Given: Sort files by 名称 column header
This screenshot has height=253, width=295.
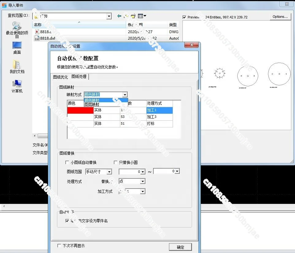Looking at the screenshot, I should point(79,25).
